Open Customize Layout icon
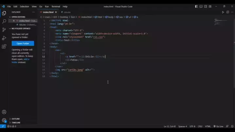The image size is (235, 132). [x=210, y=7]
